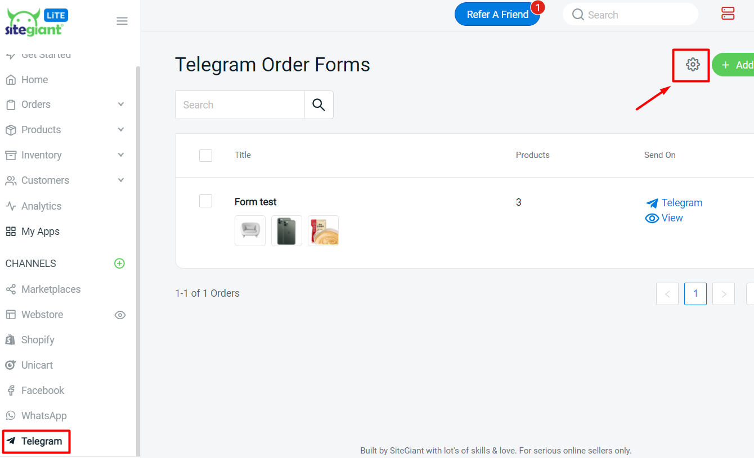Image resolution: width=754 pixels, height=458 pixels.
Task: Click the hamburger menu icon
Action: 122,21
